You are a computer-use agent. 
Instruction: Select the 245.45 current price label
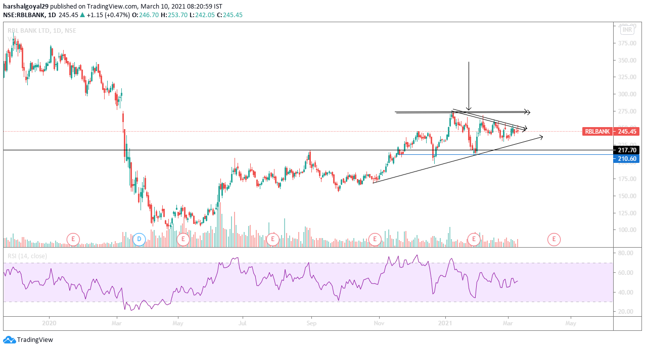[x=626, y=131]
